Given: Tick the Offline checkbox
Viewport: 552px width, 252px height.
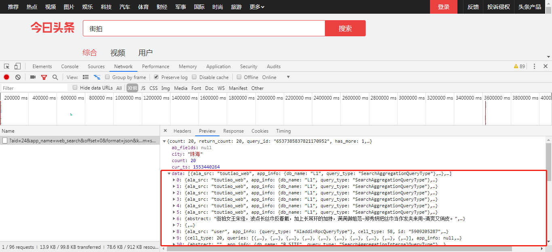Looking at the screenshot, I should pyautogui.click(x=239, y=77).
